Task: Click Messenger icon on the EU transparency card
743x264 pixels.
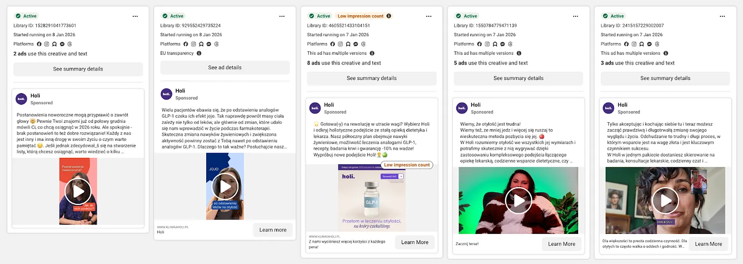Action: click(209, 44)
